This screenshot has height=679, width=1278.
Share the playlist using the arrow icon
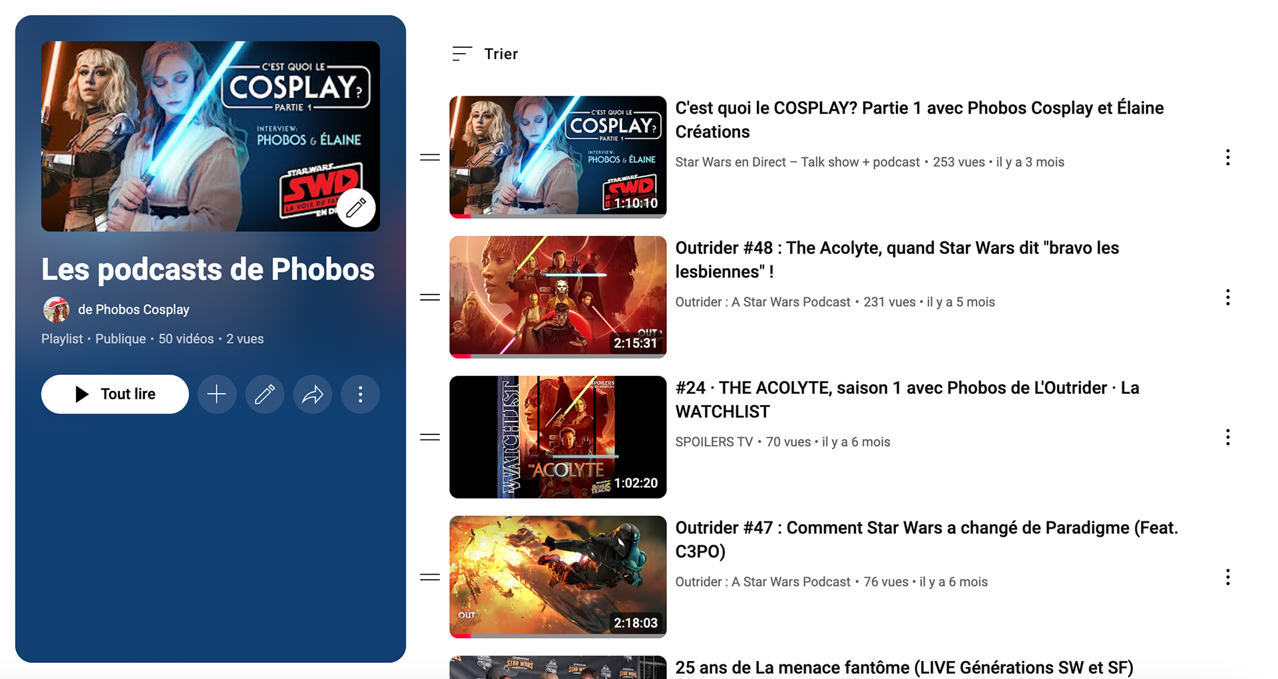(313, 394)
